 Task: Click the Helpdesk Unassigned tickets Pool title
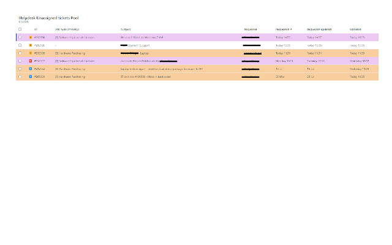pos(49,18)
